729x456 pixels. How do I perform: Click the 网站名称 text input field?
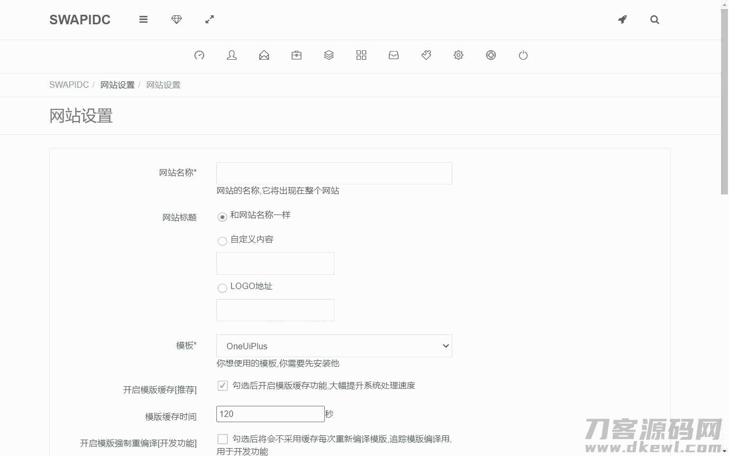(334, 173)
